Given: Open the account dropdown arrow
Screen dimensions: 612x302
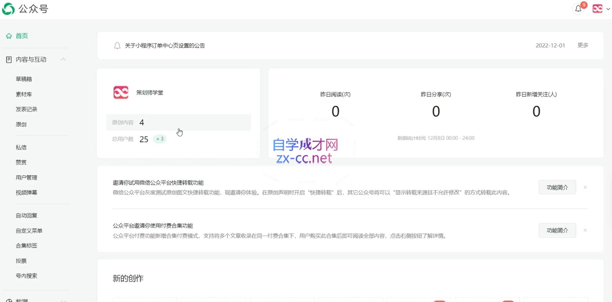Looking at the screenshot, I should (608, 9).
